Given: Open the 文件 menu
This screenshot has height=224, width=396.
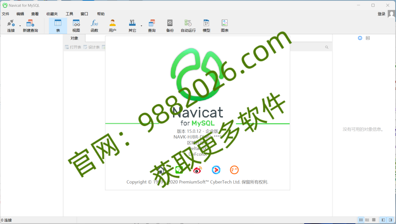Looking at the screenshot, I should pyautogui.click(x=5, y=14).
